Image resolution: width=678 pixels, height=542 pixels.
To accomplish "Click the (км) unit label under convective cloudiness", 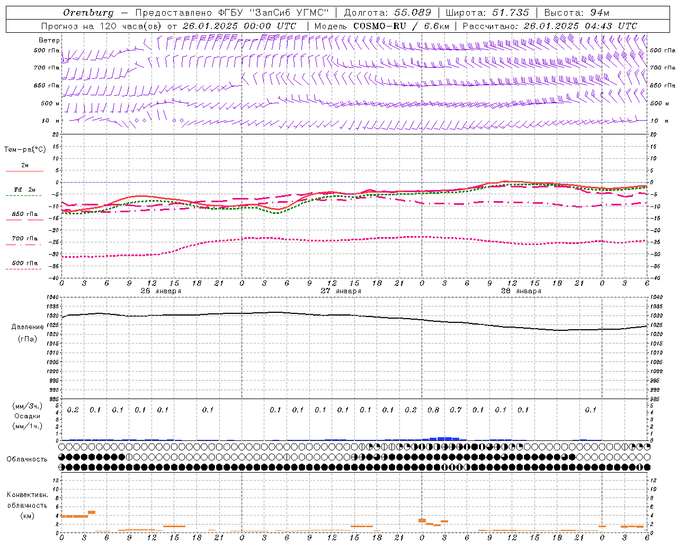I will click(x=28, y=516).
